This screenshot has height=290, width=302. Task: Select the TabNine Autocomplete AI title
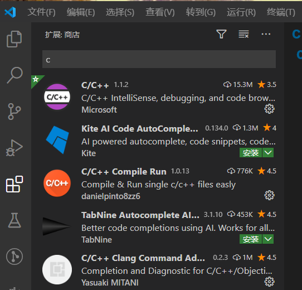click(x=140, y=215)
